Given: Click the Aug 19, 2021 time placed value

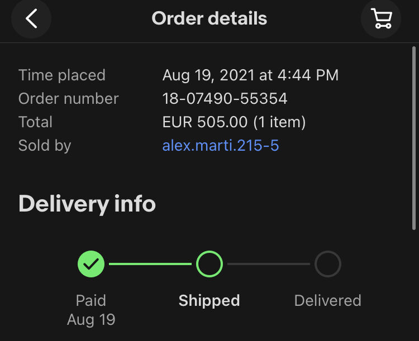Looking at the screenshot, I should coord(250,75).
